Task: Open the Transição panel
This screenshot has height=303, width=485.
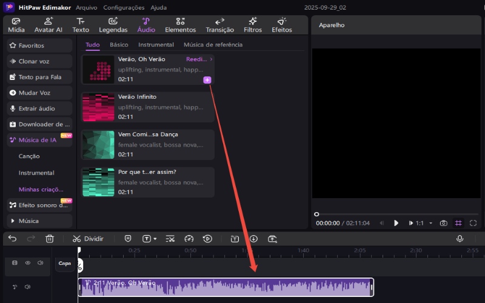Action: tap(219, 25)
